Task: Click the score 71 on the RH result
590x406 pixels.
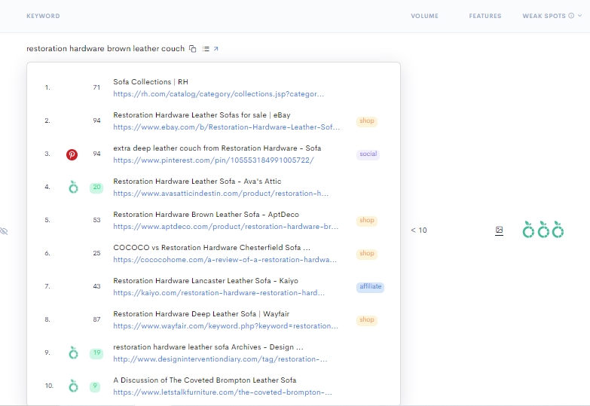Action: (x=96, y=87)
